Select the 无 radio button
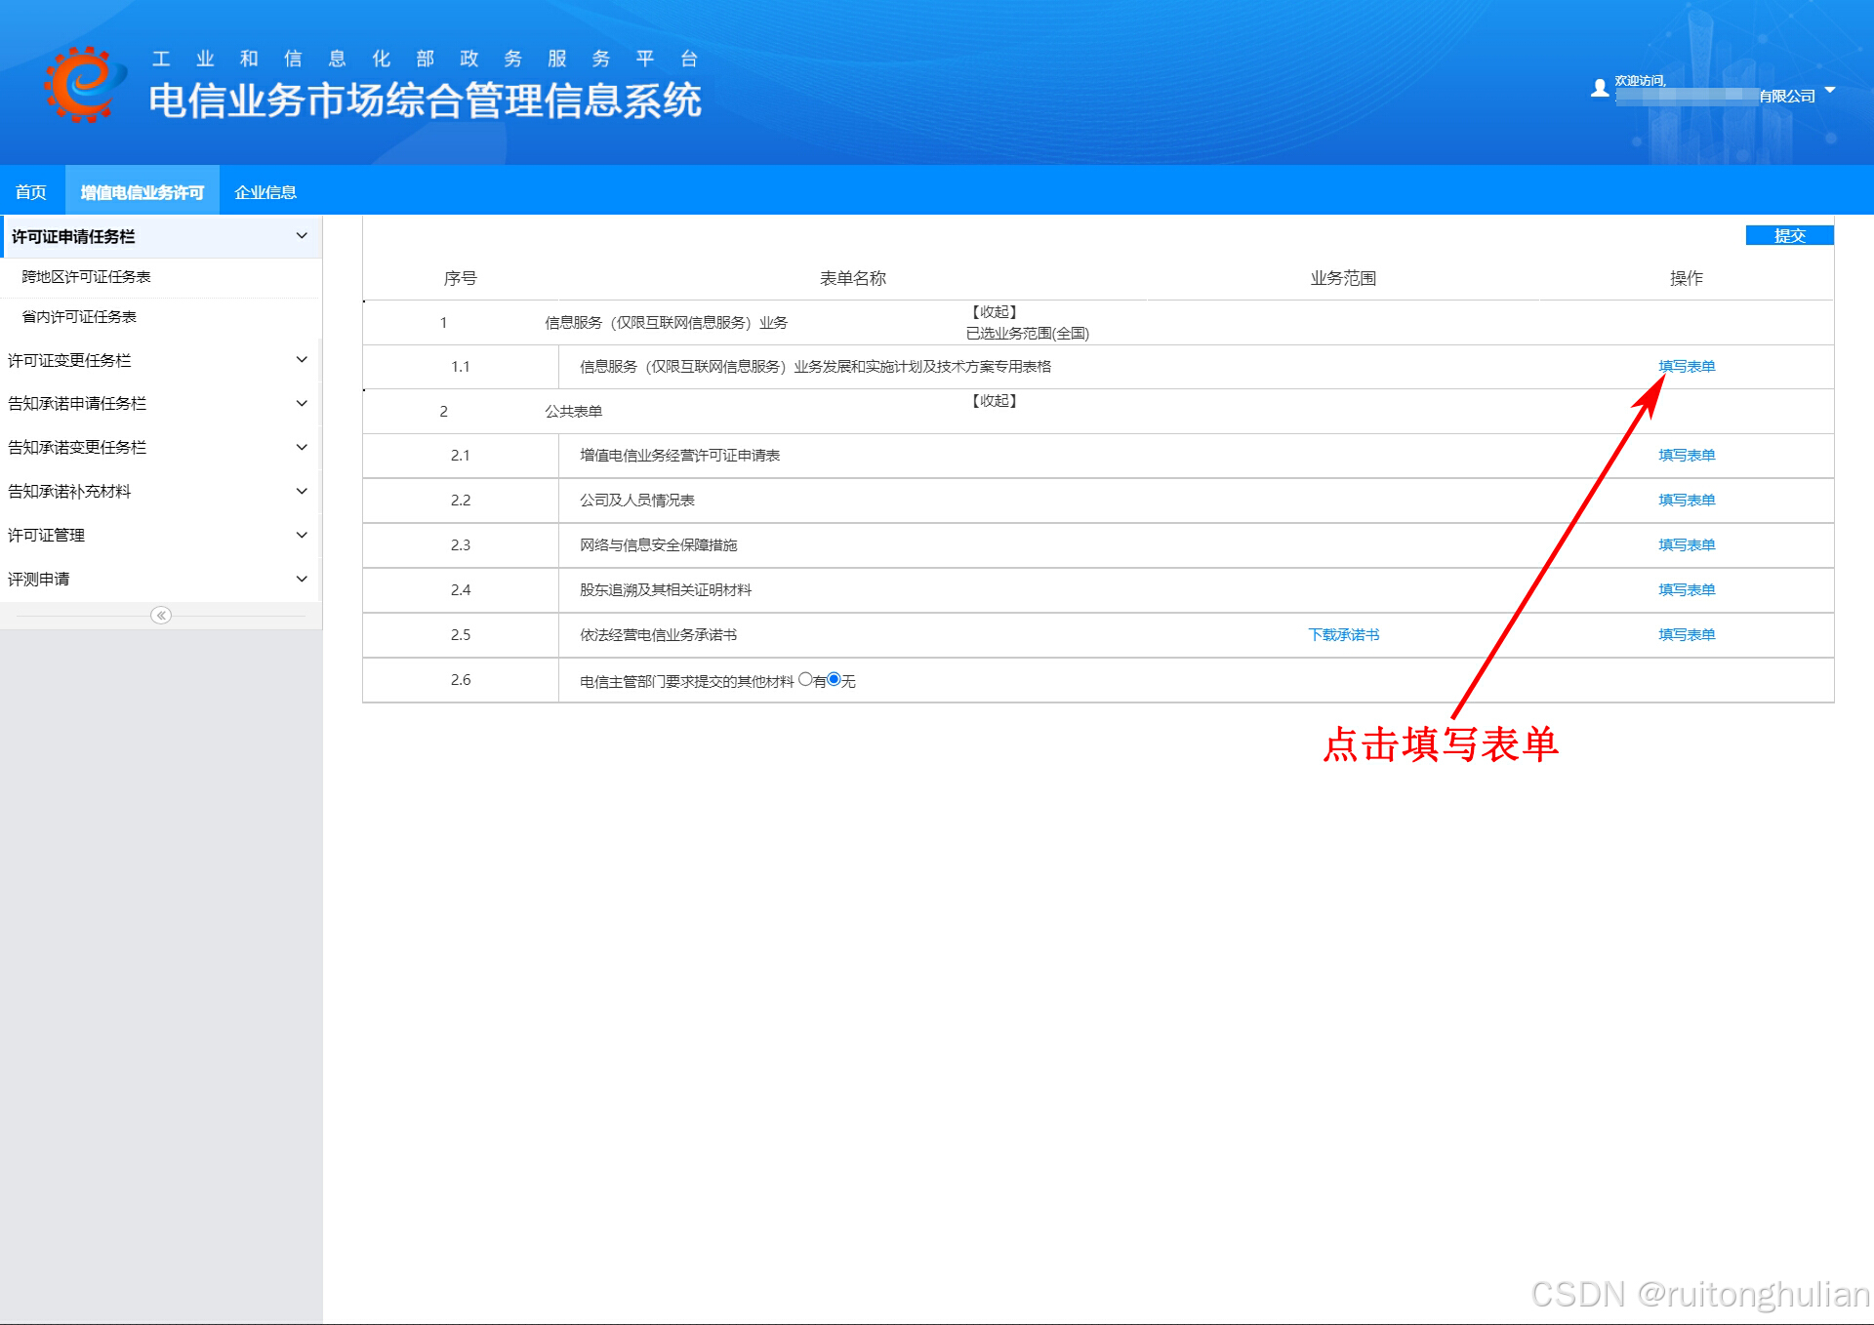 click(x=834, y=679)
